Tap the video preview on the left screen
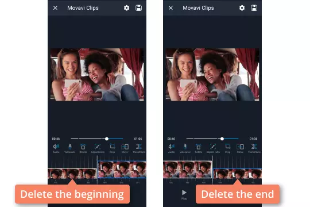Image resolution: width=310 pixels, height=207 pixels. tap(97, 75)
